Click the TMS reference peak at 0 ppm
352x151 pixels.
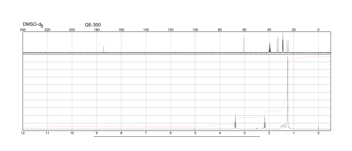tap(318, 127)
